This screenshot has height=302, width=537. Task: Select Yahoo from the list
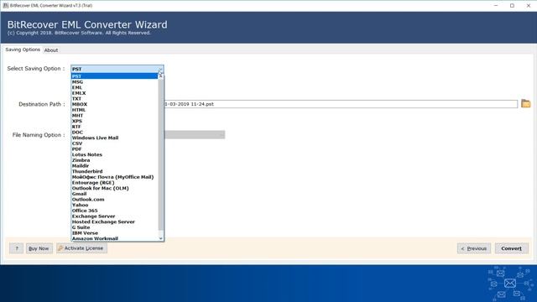click(114, 205)
